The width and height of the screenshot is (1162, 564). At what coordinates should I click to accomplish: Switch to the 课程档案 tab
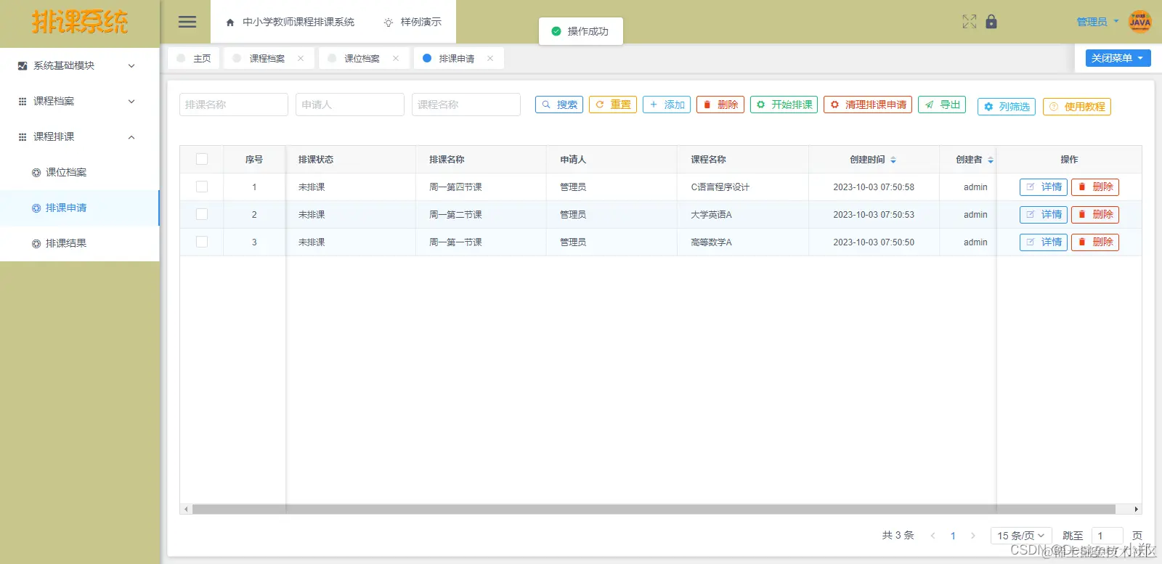pos(267,59)
